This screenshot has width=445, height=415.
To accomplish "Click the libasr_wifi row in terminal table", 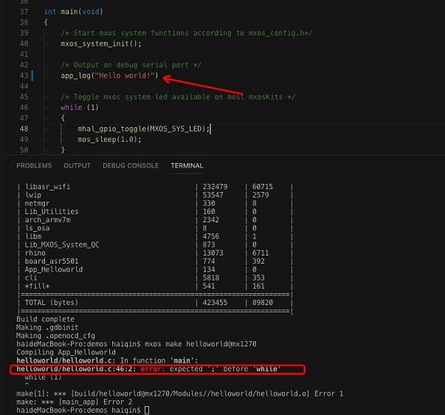I will click(155, 187).
